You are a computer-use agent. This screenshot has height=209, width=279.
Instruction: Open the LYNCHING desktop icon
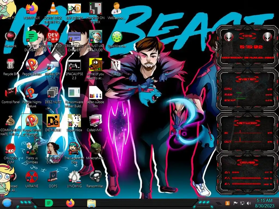pos(74,177)
